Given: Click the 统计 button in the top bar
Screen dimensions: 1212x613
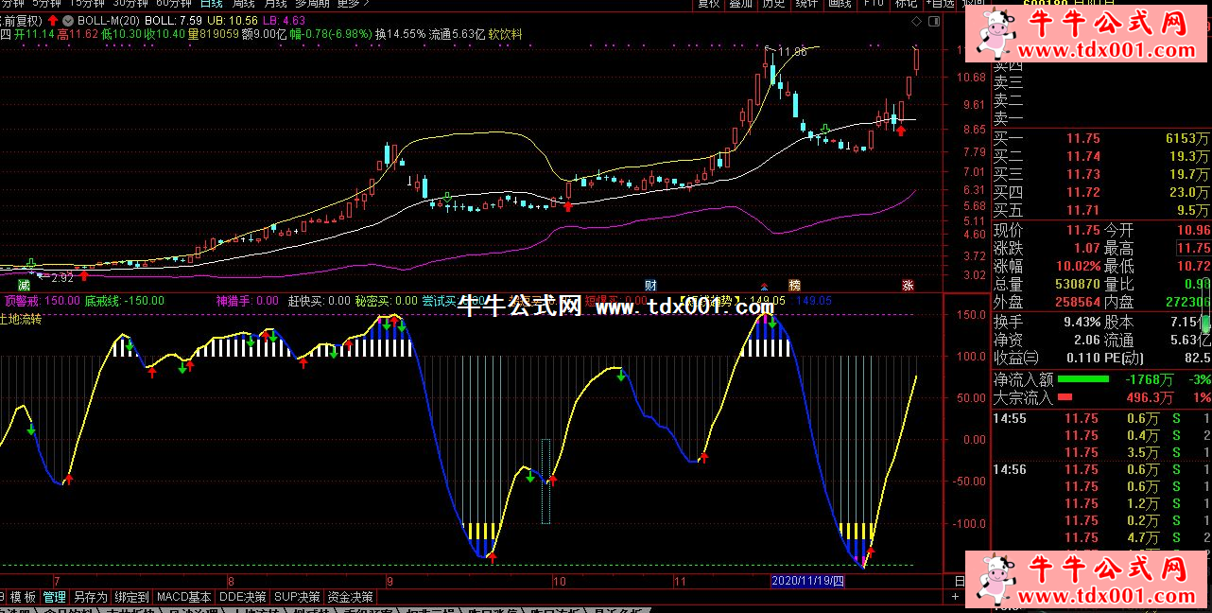Looking at the screenshot, I should pyautogui.click(x=806, y=4).
